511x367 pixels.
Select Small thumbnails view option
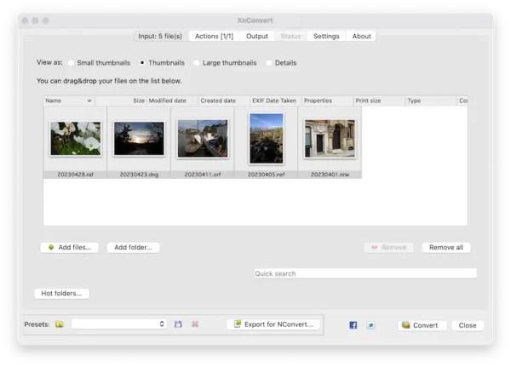coord(71,63)
